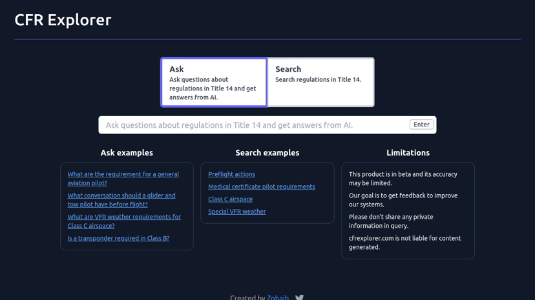Try the 'Class C airspace' search example
Image resolution: width=535 pixels, height=300 pixels.
point(230,199)
